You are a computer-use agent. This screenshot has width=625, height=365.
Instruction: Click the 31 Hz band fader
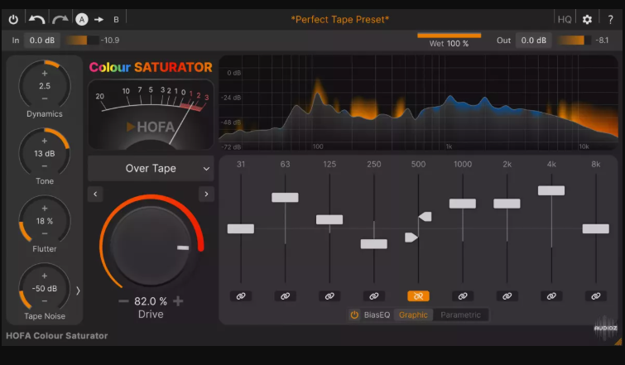pos(241,228)
